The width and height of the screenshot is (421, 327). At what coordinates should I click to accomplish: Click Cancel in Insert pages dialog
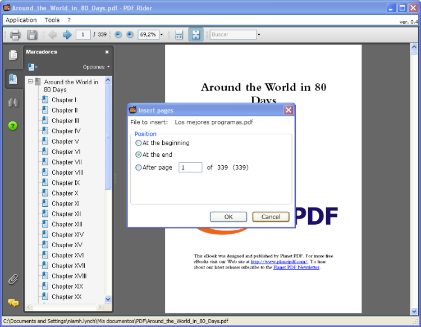[271, 217]
